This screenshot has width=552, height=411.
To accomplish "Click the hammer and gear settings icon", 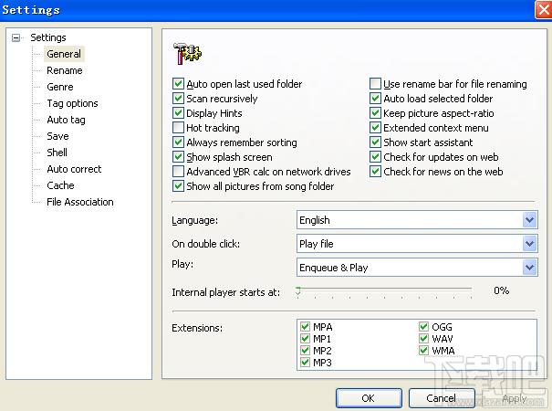I will [187, 54].
